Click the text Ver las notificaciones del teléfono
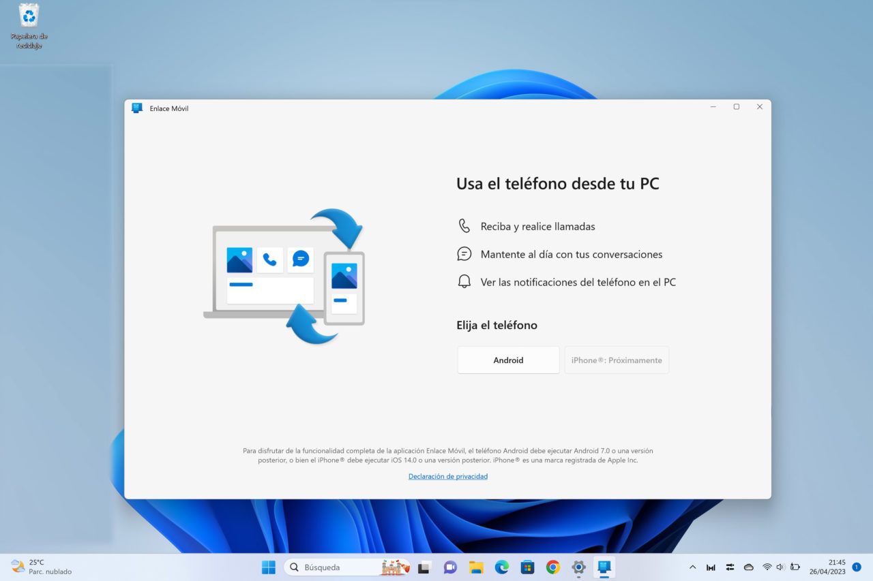 click(x=578, y=282)
